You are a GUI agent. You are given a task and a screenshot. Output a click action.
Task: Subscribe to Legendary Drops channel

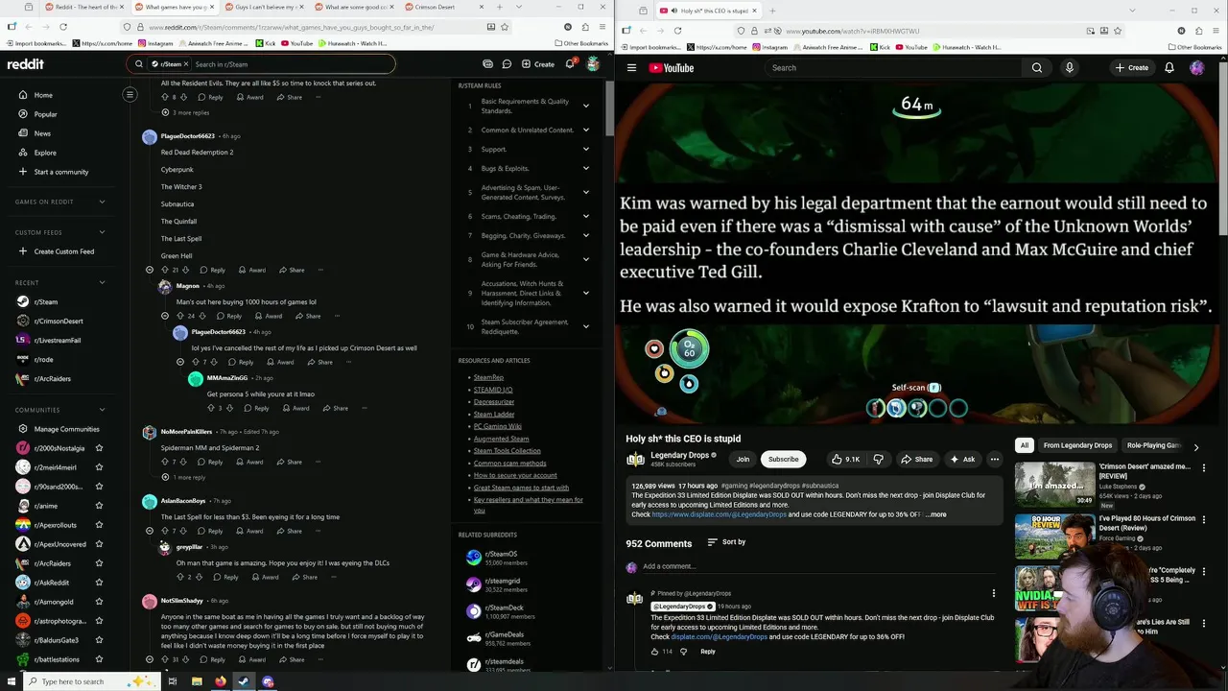pos(783,459)
